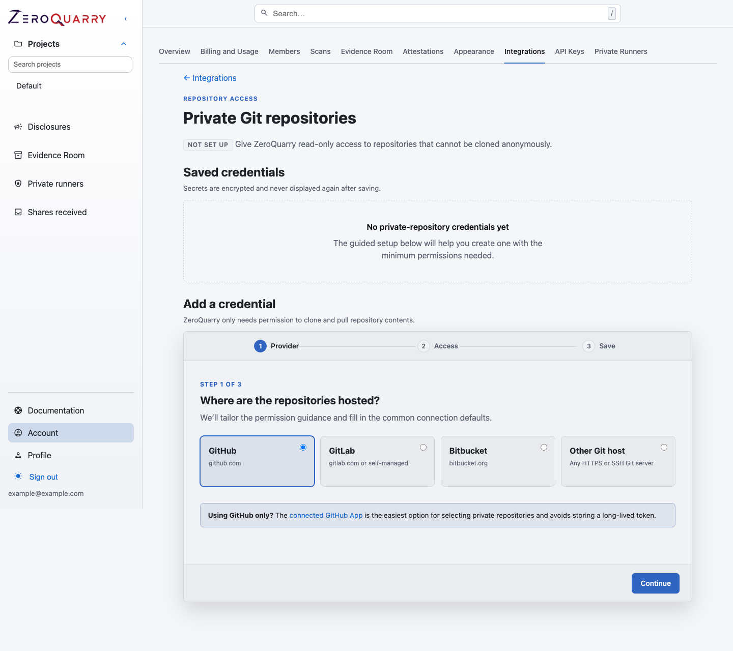This screenshot has height=651, width=733.
Task: Click the 'gitlab.com or self-managed' text
Action: pos(369,463)
